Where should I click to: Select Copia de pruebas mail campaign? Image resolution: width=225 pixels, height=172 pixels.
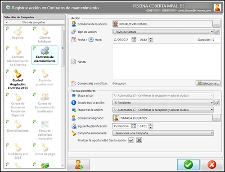pos(45,77)
